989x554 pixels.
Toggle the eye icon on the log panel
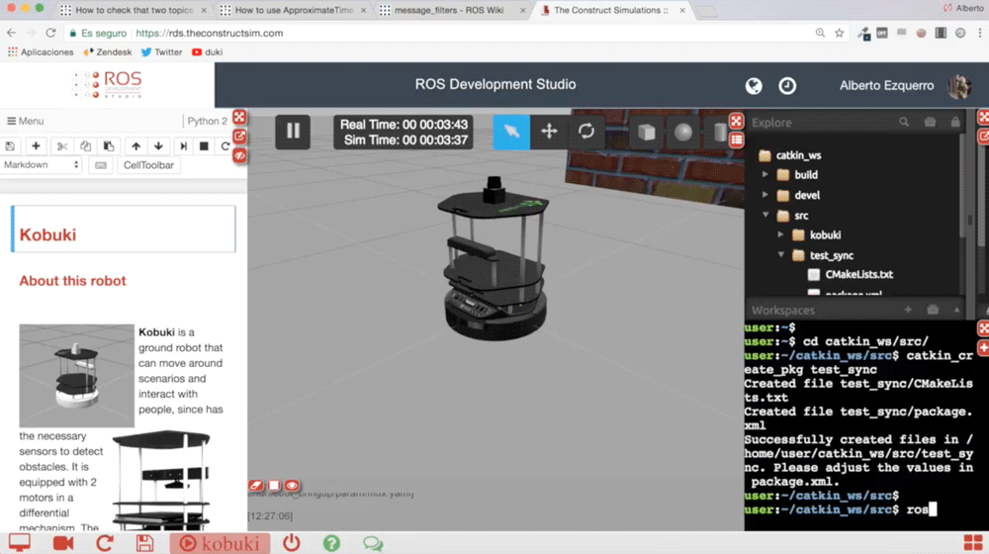coord(292,486)
